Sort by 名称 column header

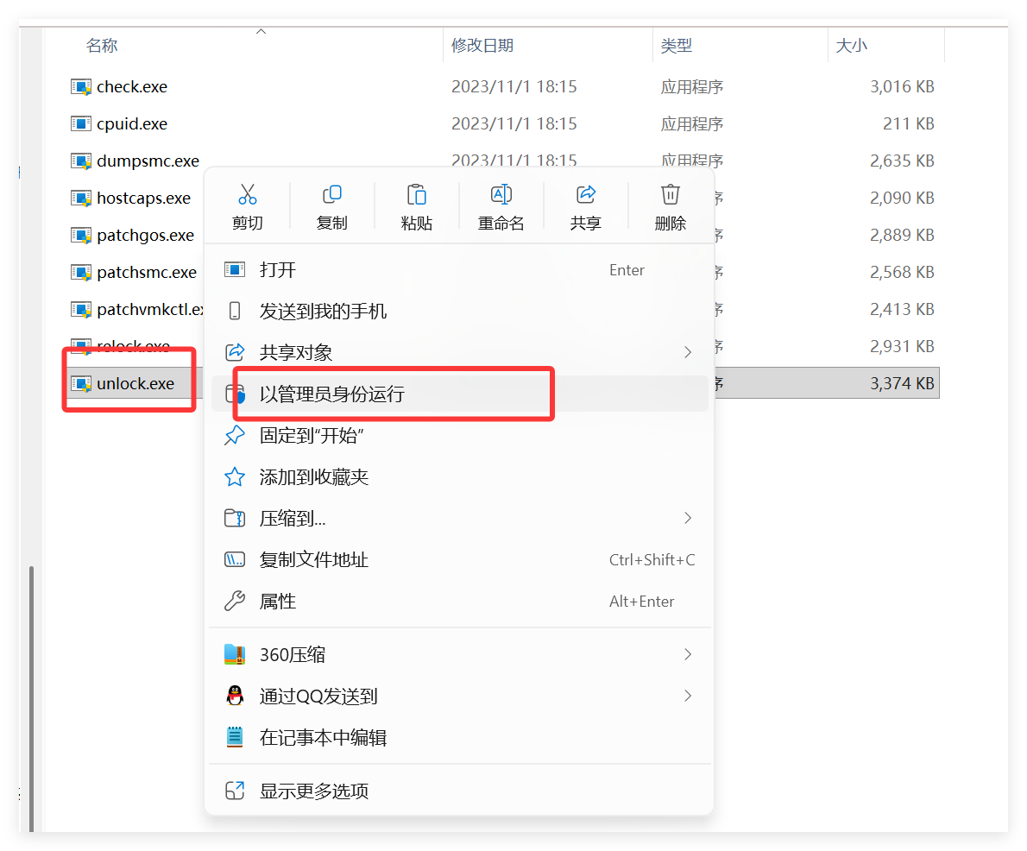[x=102, y=45]
